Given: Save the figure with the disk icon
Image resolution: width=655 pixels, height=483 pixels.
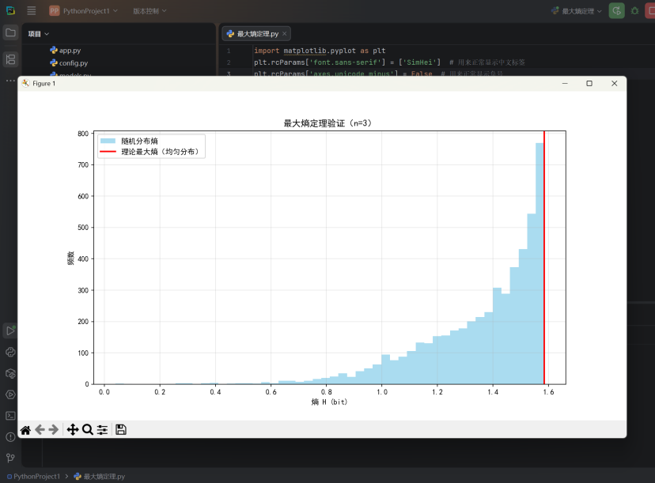Looking at the screenshot, I should click(x=121, y=429).
